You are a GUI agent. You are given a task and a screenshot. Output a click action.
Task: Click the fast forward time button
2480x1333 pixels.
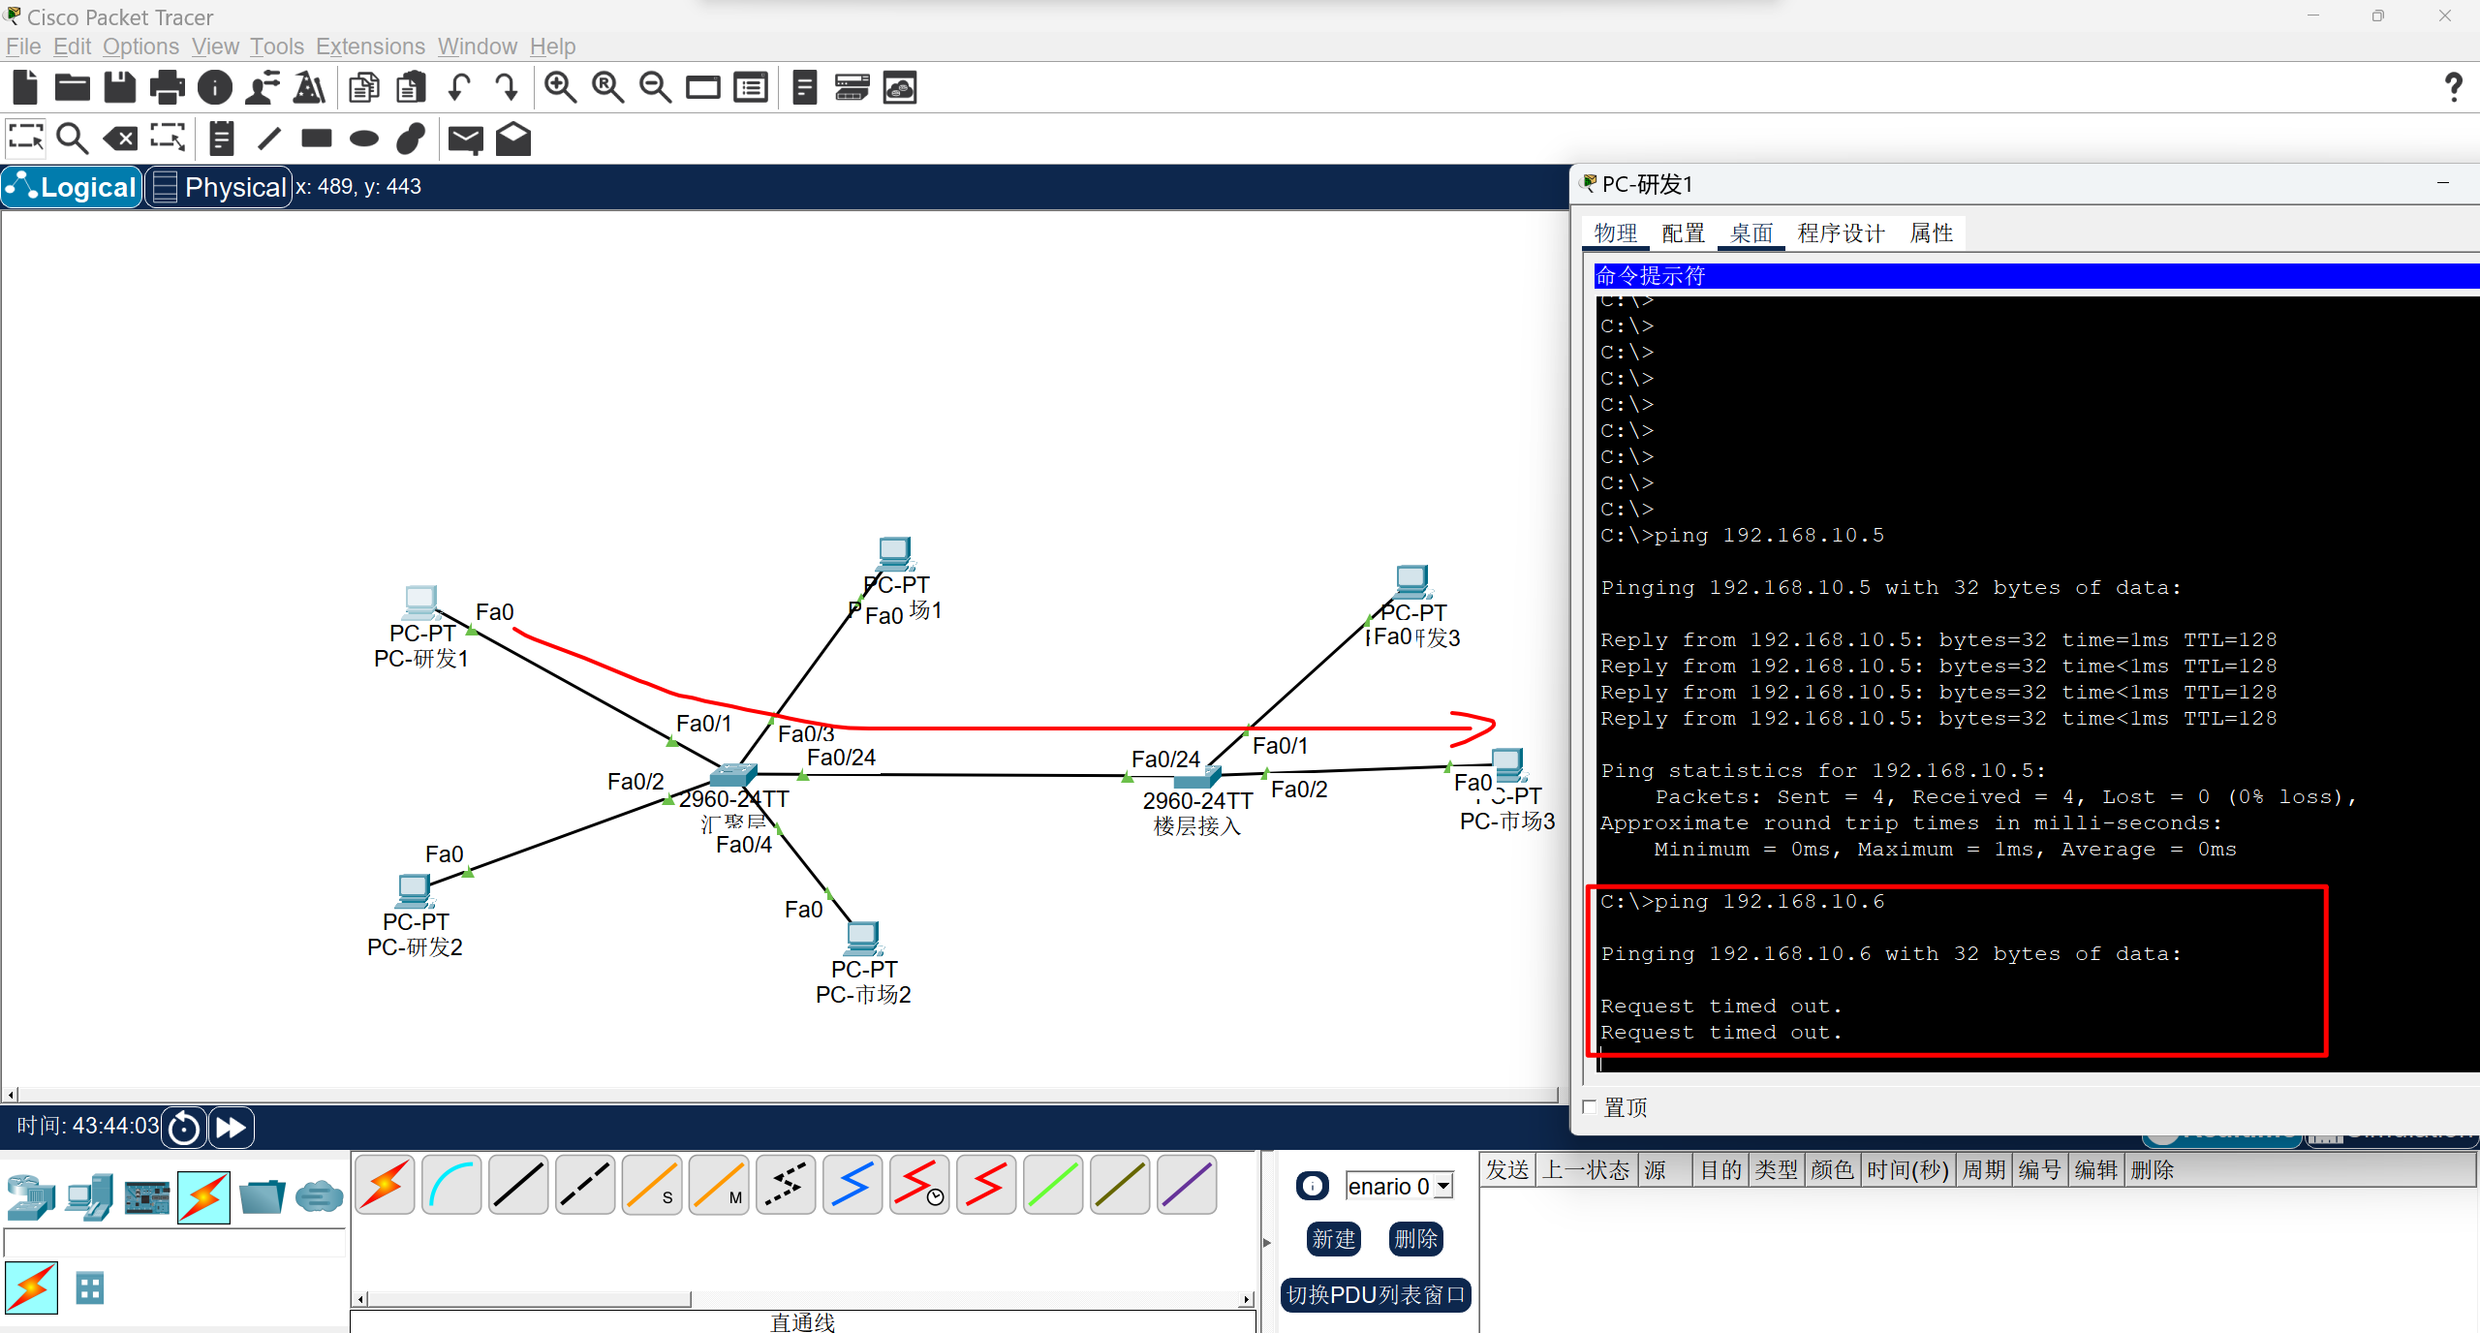(231, 1127)
